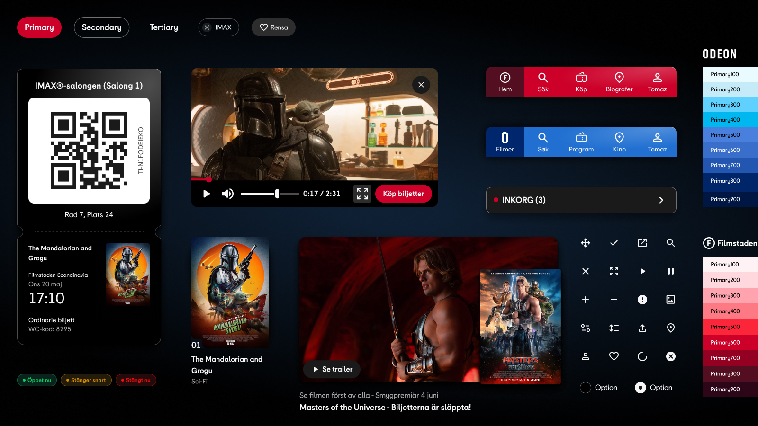
Task: Click the Secondary button
Action: point(101,27)
